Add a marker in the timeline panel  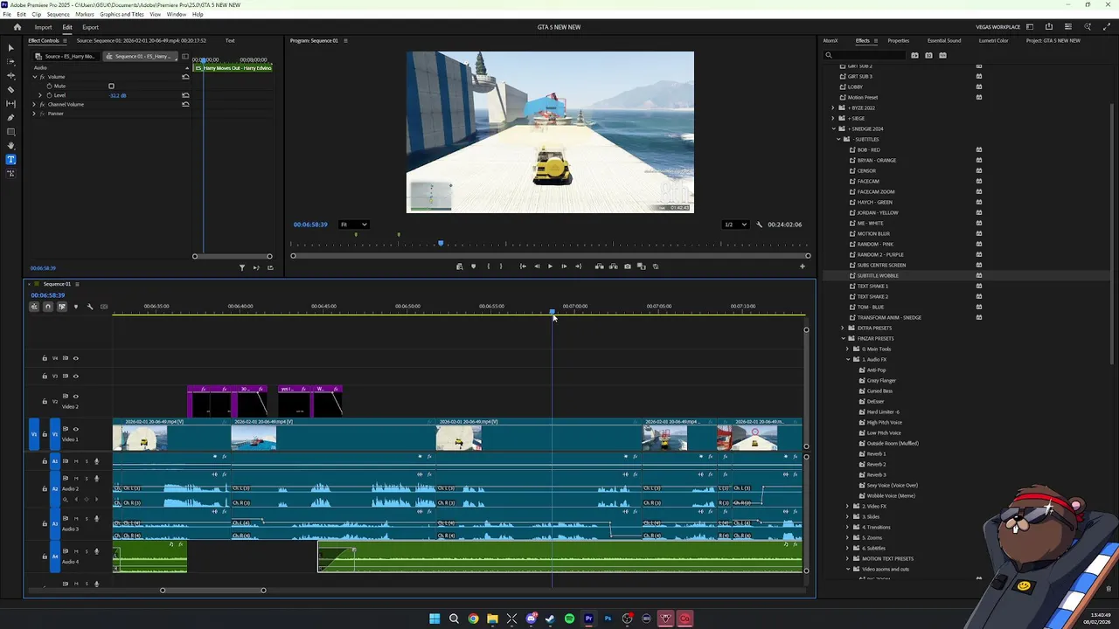pyautogui.click(x=75, y=307)
